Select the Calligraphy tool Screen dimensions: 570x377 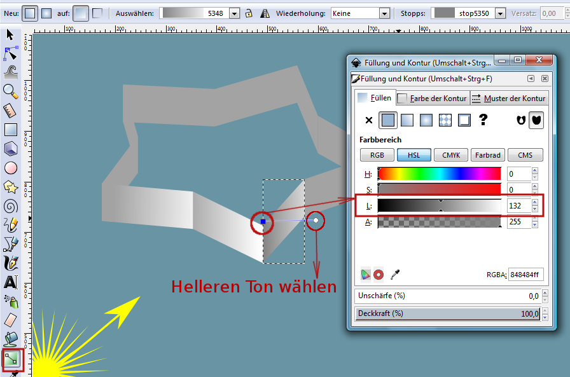click(x=11, y=263)
